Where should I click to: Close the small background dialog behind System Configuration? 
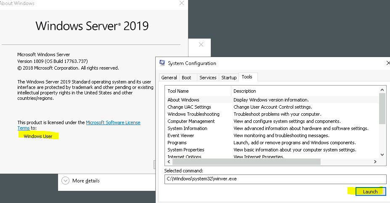coord(201,44)
